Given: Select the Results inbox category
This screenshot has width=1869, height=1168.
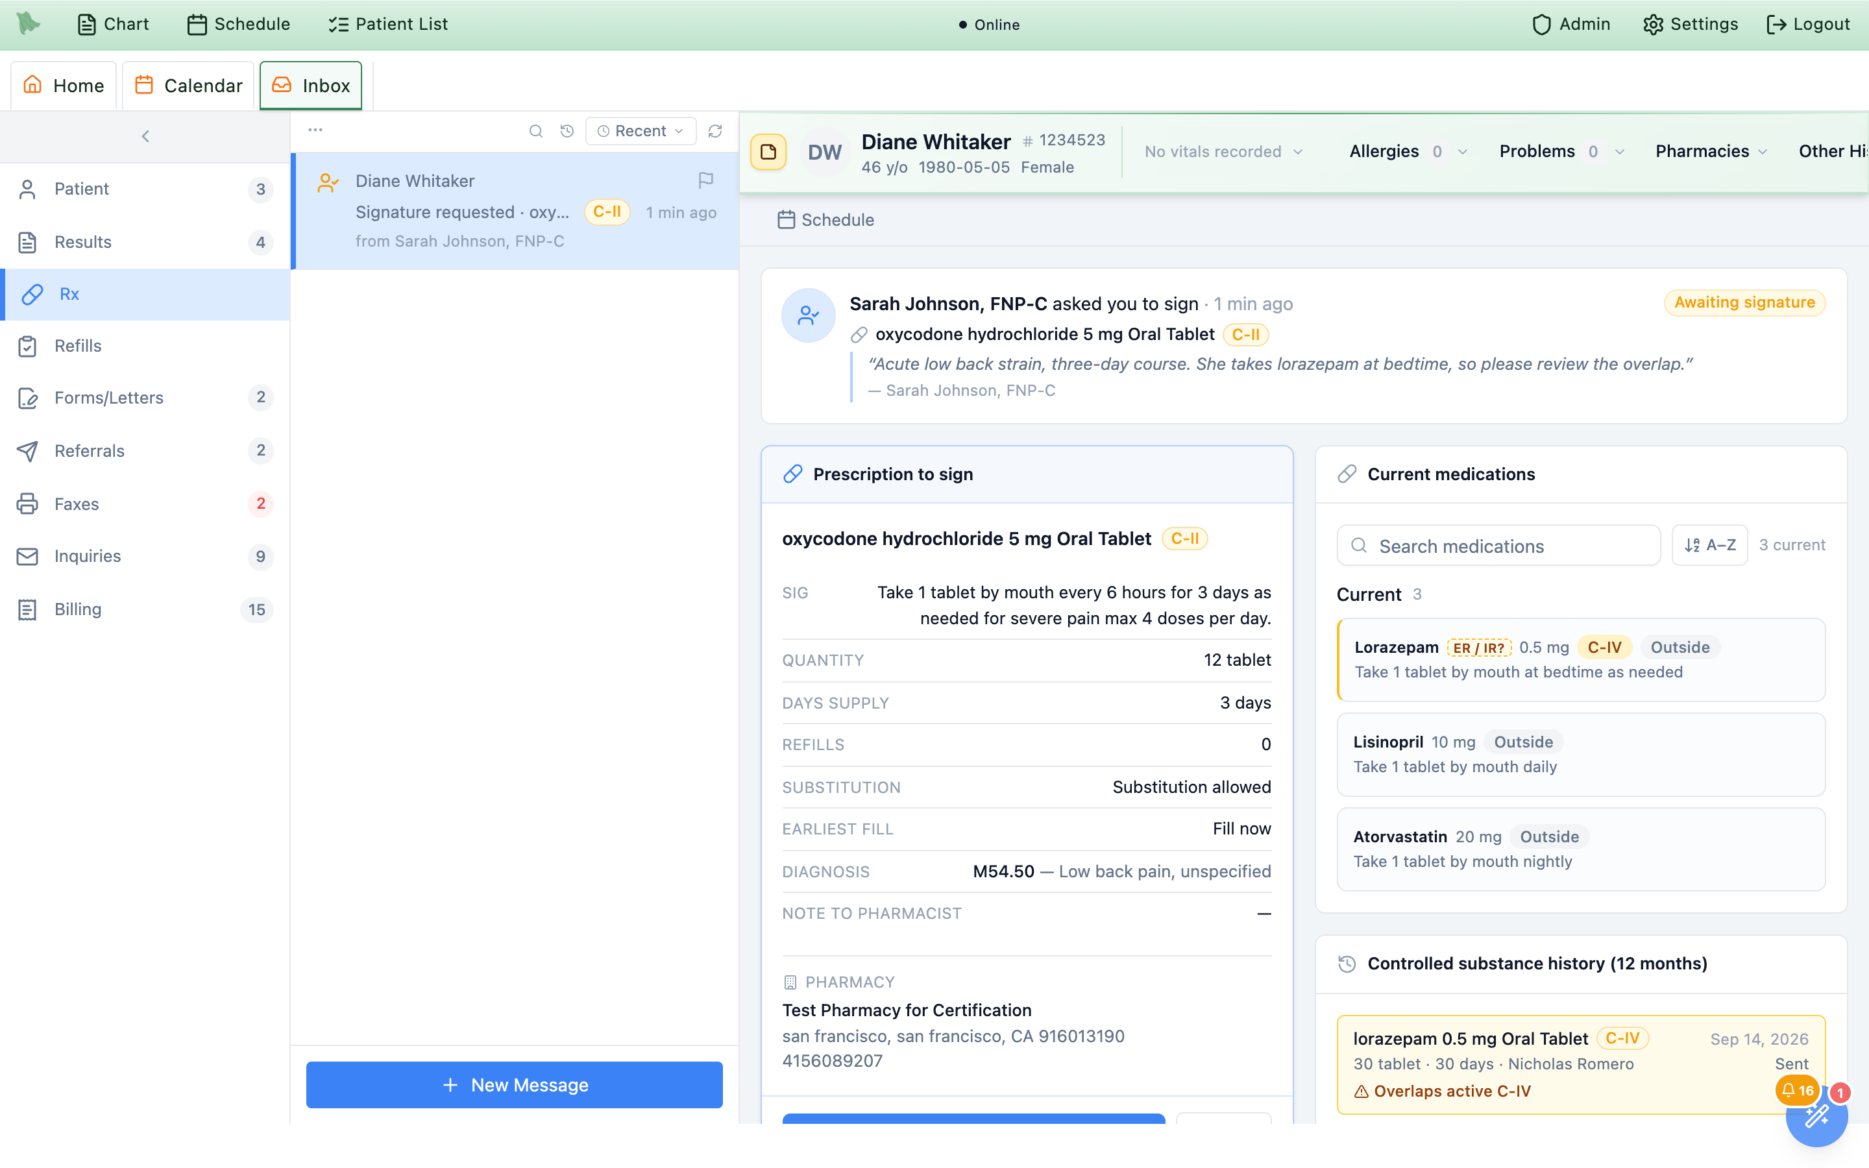Looking at the screenshot, I should (x=145, y=242).
